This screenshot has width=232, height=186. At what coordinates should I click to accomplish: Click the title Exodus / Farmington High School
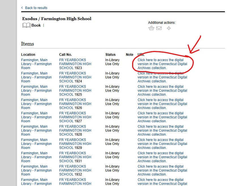coord(57,19)
